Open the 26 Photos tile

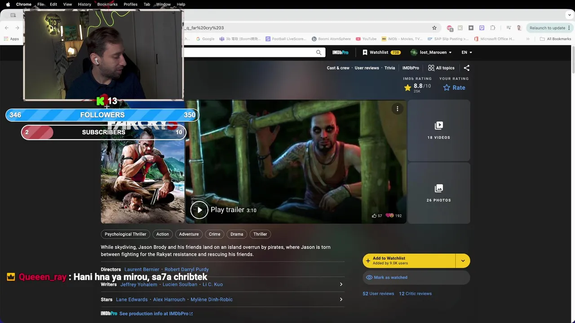(439, 193)
